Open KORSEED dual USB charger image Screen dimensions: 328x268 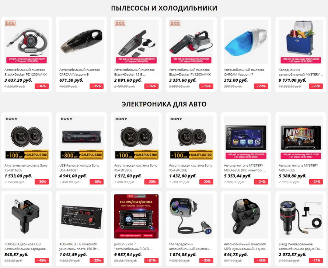click(27, 216)
